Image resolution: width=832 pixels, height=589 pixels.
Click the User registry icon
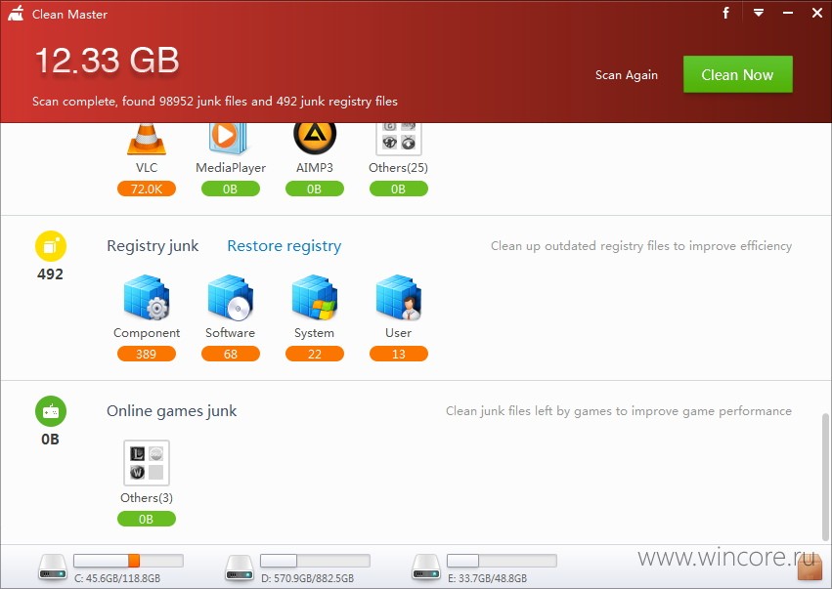(399, 297)
